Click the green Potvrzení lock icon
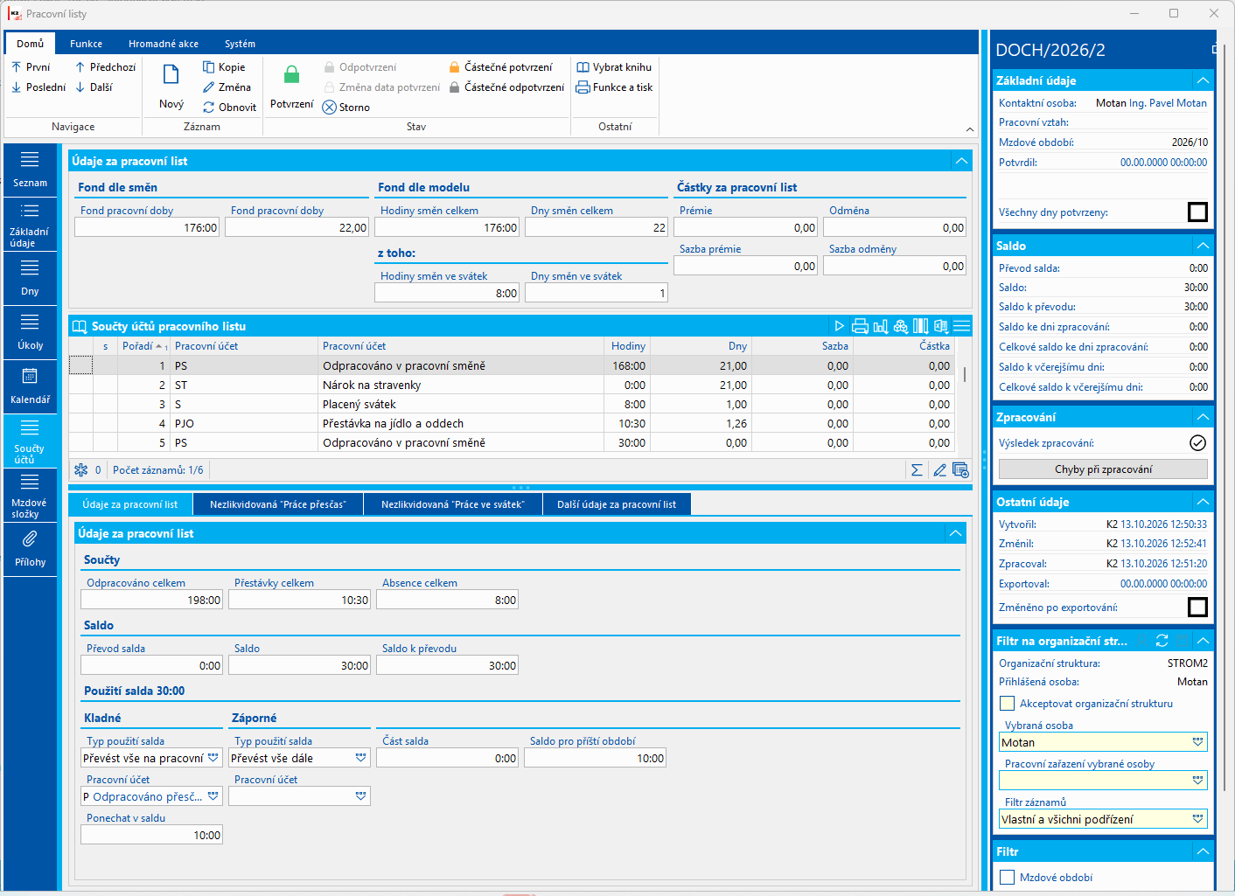Viewport: 1235px width, 896px height. tap(291, 75)
